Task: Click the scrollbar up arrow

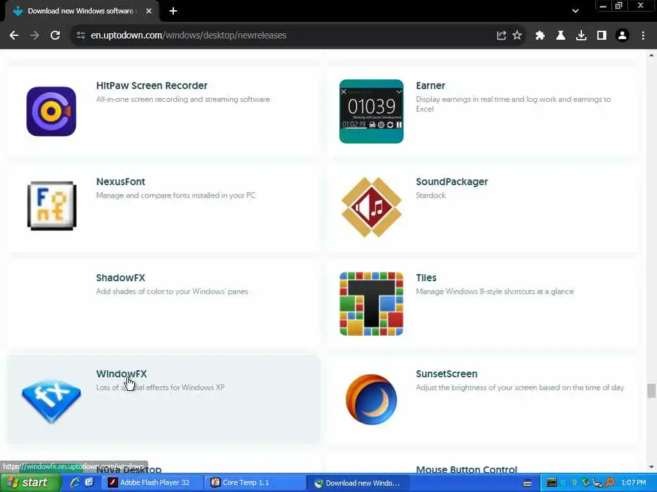Action: pos(651,55)
